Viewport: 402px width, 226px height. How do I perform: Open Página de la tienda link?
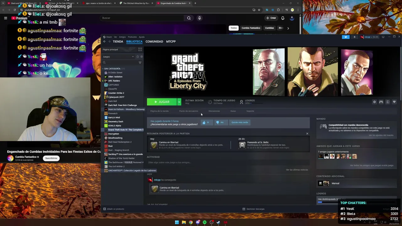tap(159, 111)
